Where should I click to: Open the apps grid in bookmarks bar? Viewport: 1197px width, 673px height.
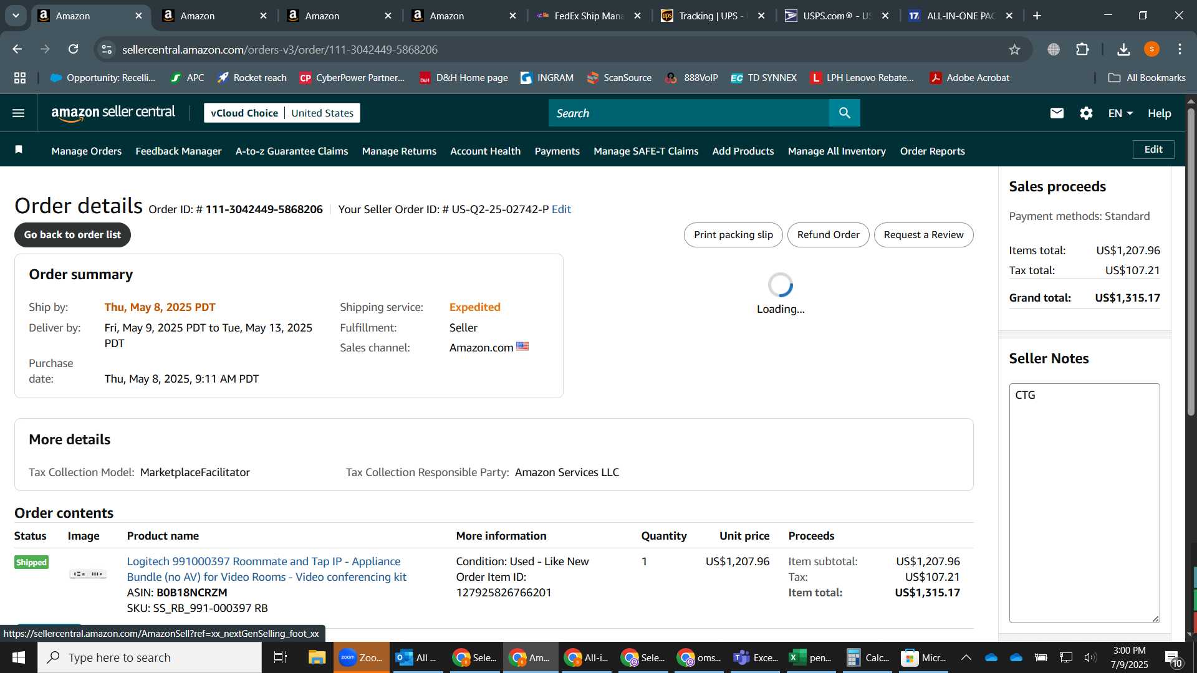click(20, 78)
